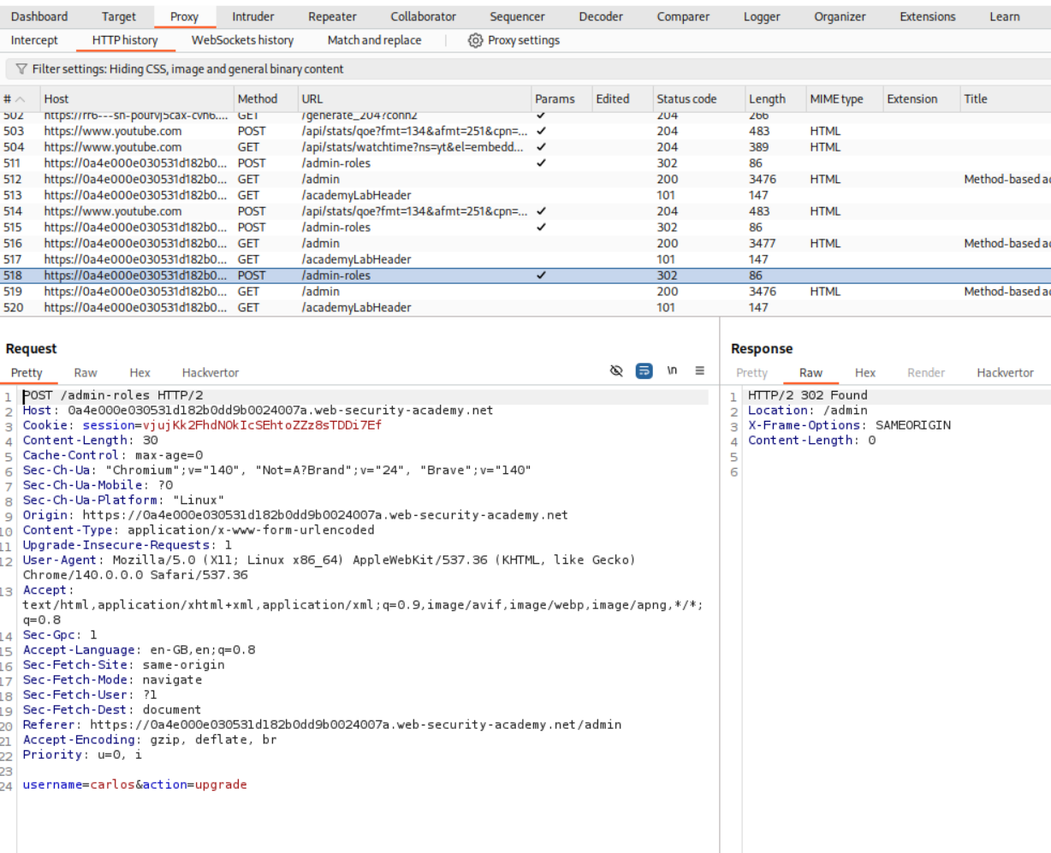Sort by the # column arrow
The width and height of the screenshot is (1051, 853).
[x=21, y=99]
